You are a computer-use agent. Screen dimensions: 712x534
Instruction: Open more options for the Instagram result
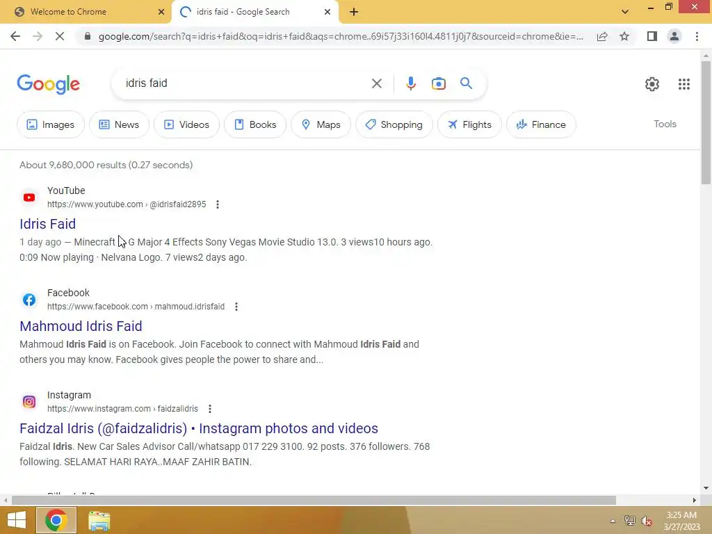click(210, 409)
